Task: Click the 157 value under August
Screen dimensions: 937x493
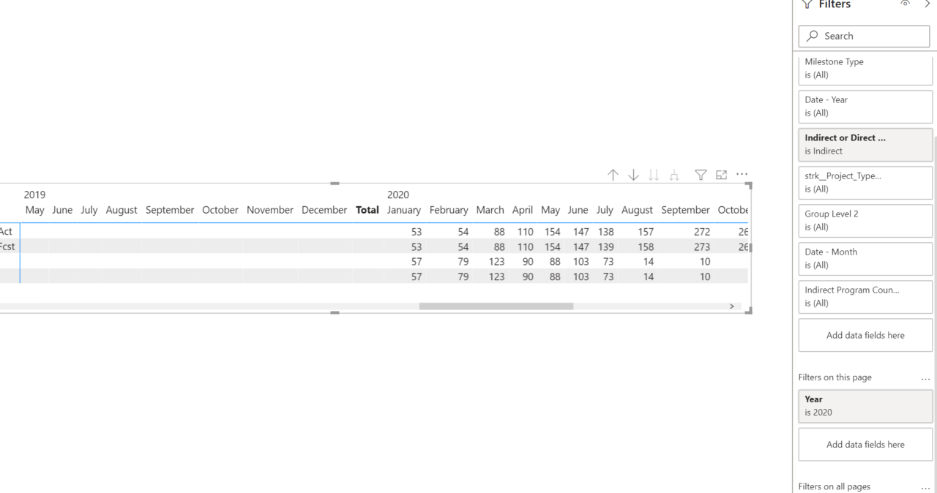Action: pos(646,231)
